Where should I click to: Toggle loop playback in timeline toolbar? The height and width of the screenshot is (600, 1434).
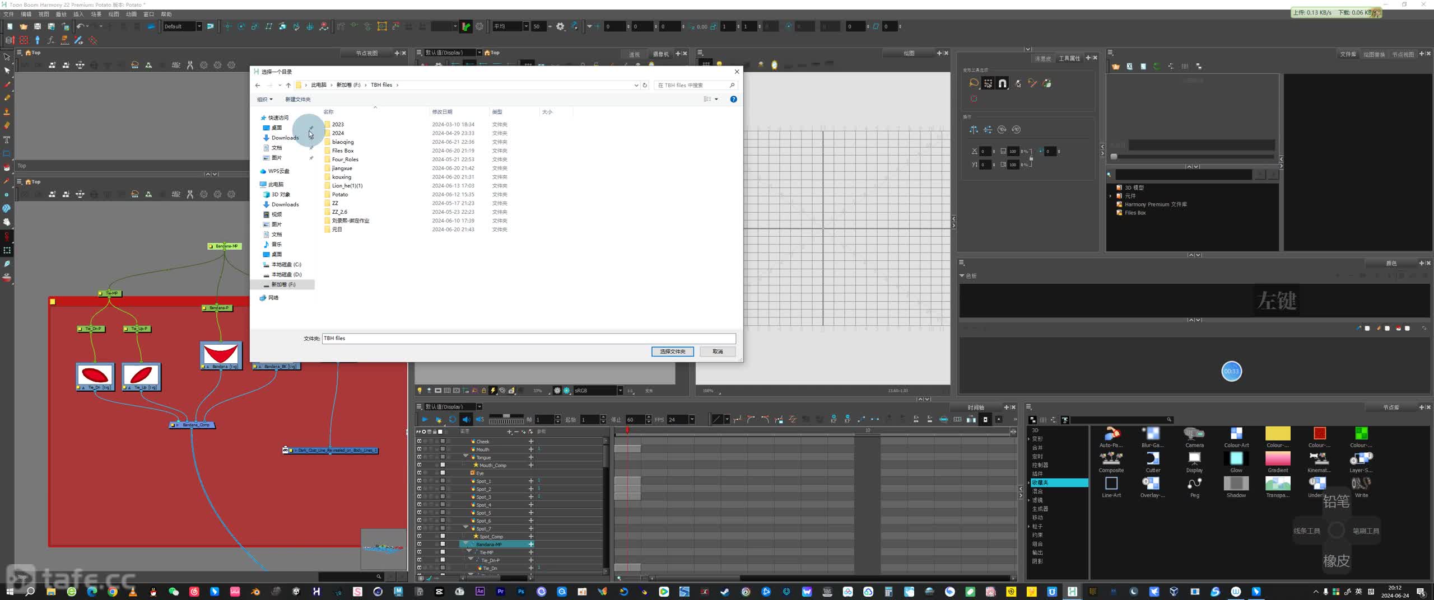[x=452, y=419]
